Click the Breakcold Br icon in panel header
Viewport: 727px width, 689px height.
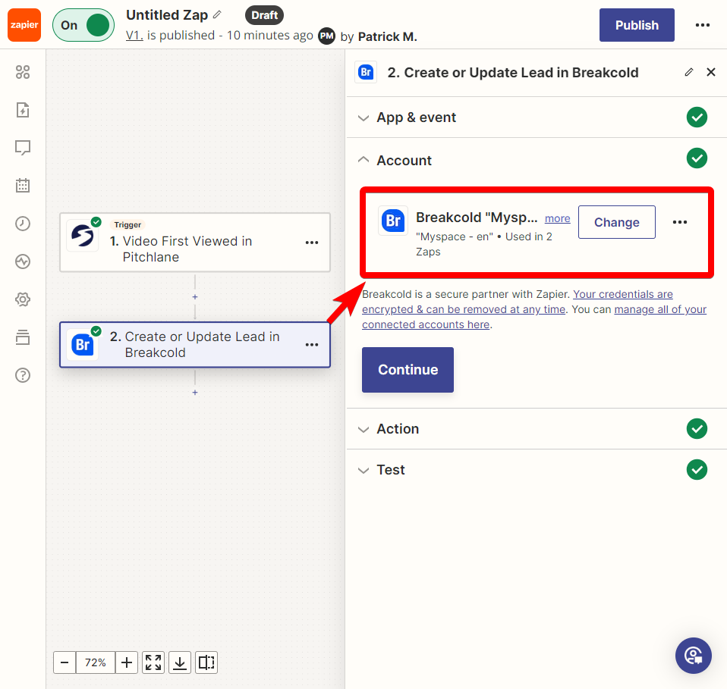[x=366, y=72]
